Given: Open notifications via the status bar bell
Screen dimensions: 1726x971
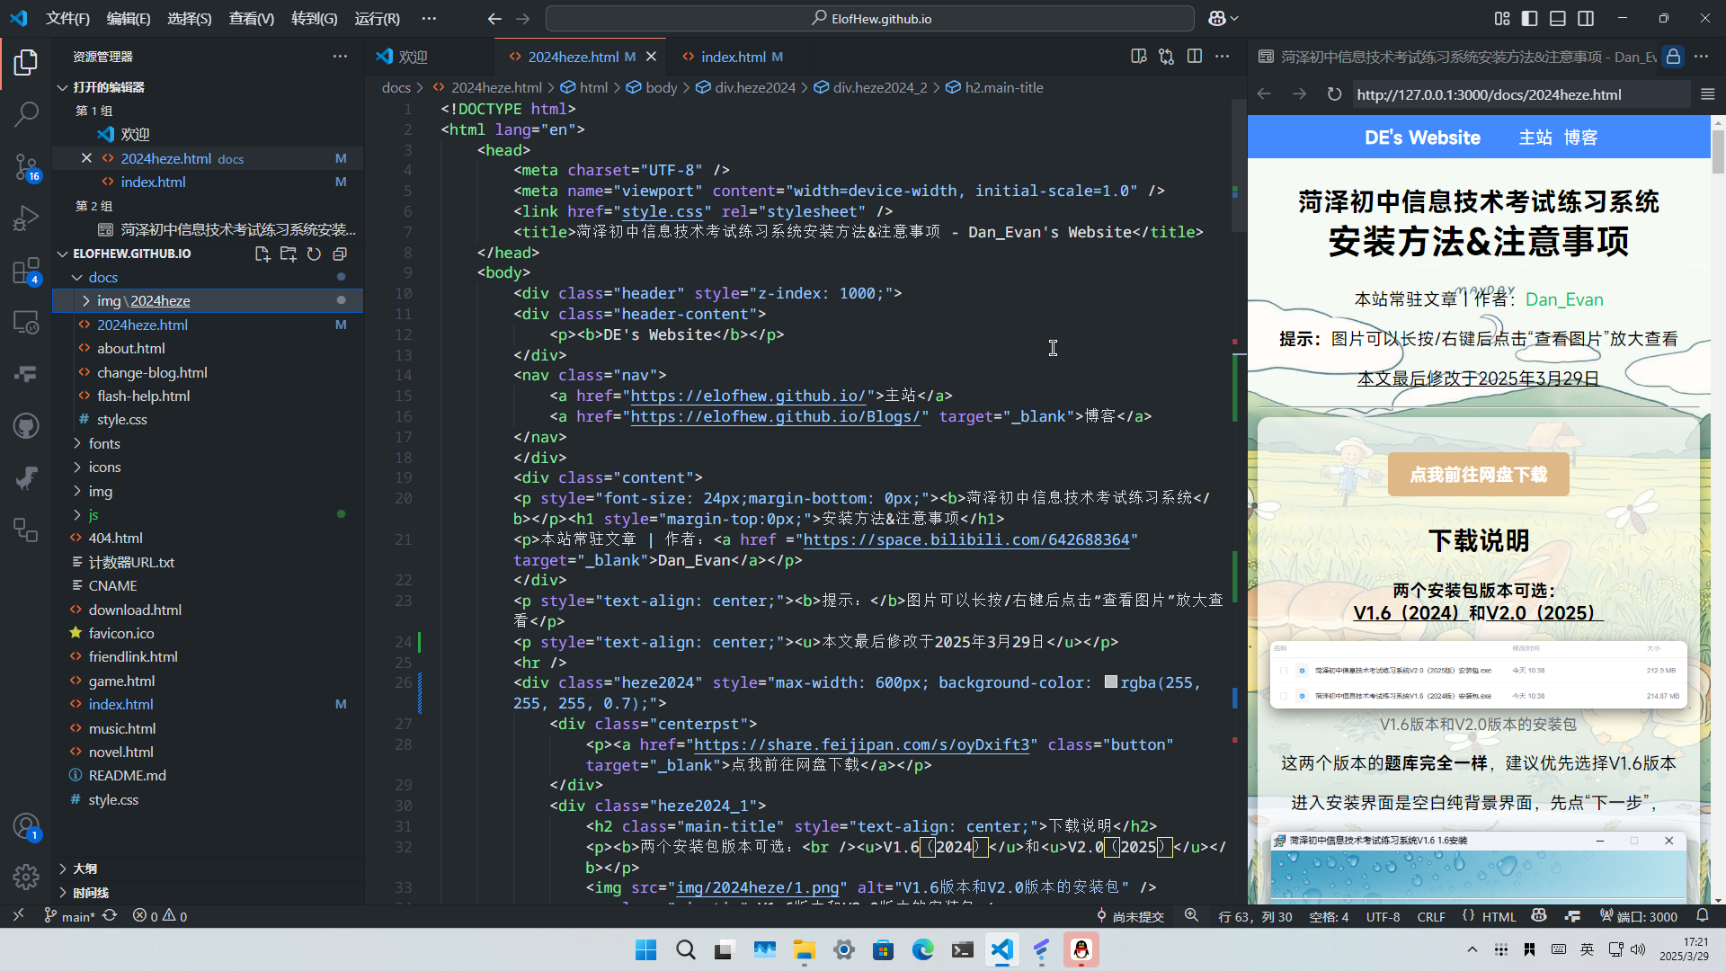Looking at the screenshot, I should tap(1704, 916).
